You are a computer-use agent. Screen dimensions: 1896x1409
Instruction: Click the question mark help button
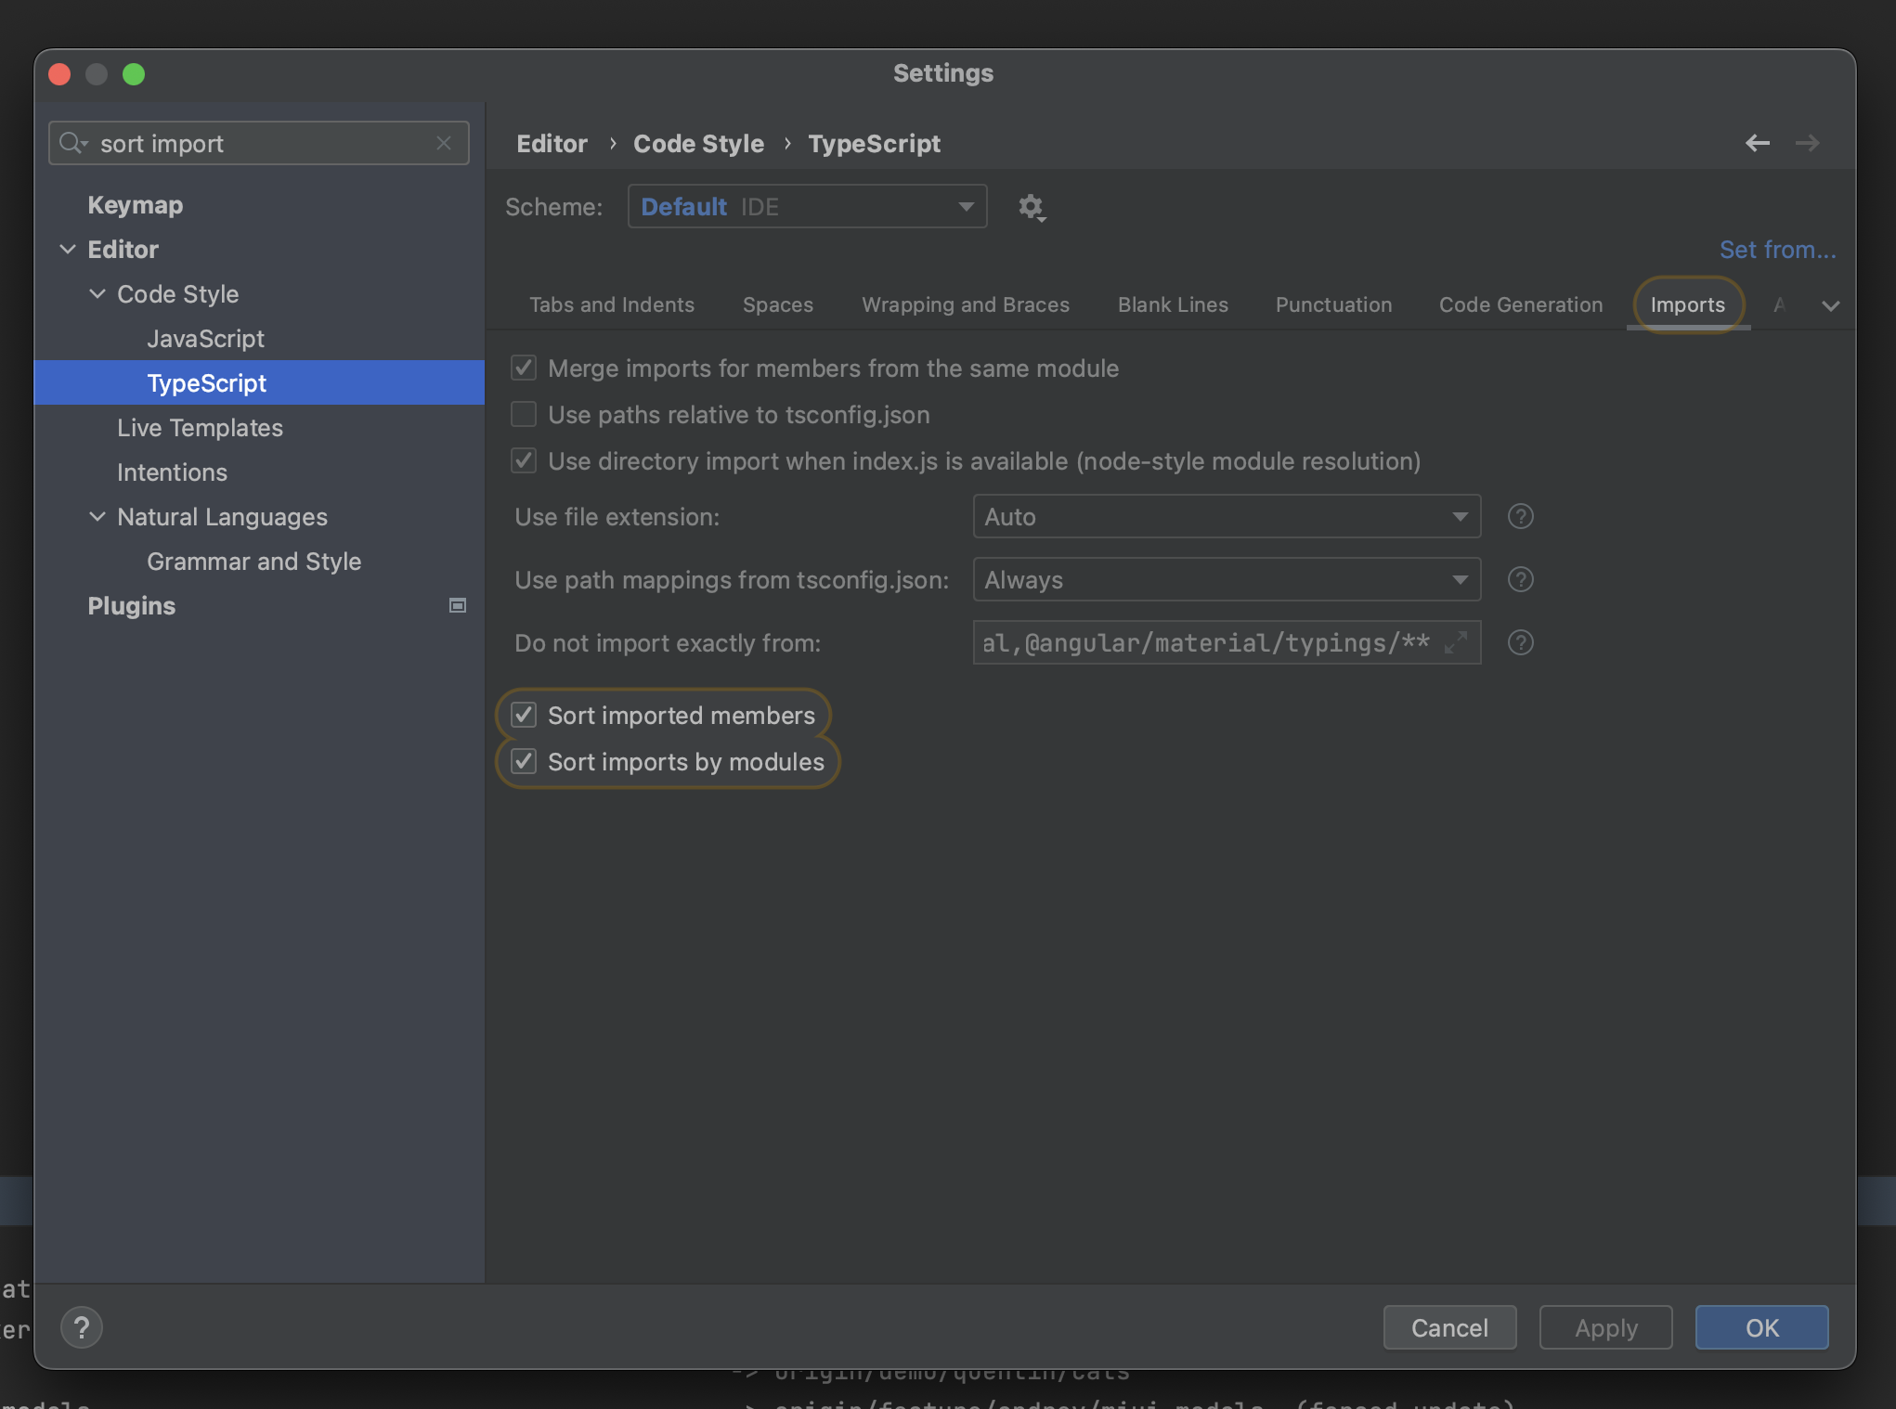[x=82, y=1327]
